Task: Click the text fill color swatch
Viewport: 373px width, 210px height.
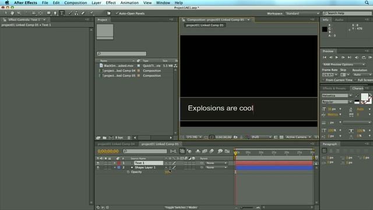Action: 364,97
